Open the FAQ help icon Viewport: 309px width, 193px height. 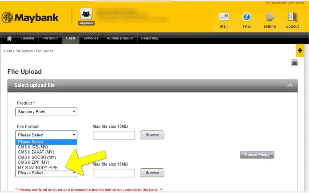[247, 17]
